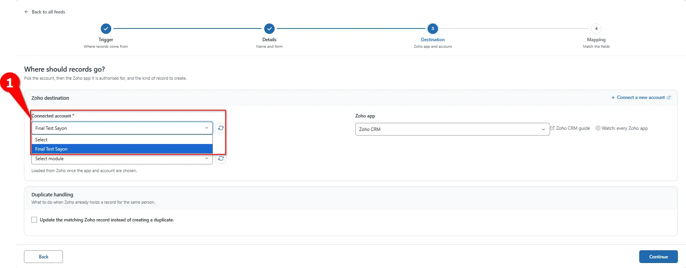The height and width of the screenshot is (268, 686).
Task: Click Connect a new account
Action: pos(641,97)
